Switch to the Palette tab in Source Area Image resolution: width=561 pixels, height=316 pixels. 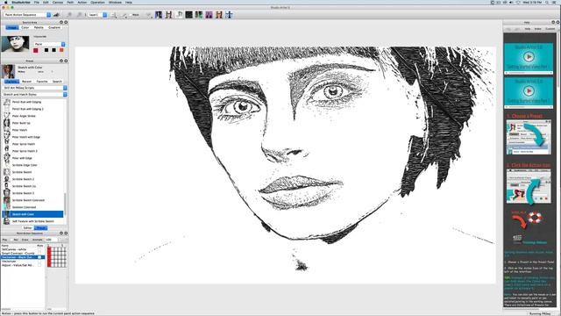tap(39, 27)
